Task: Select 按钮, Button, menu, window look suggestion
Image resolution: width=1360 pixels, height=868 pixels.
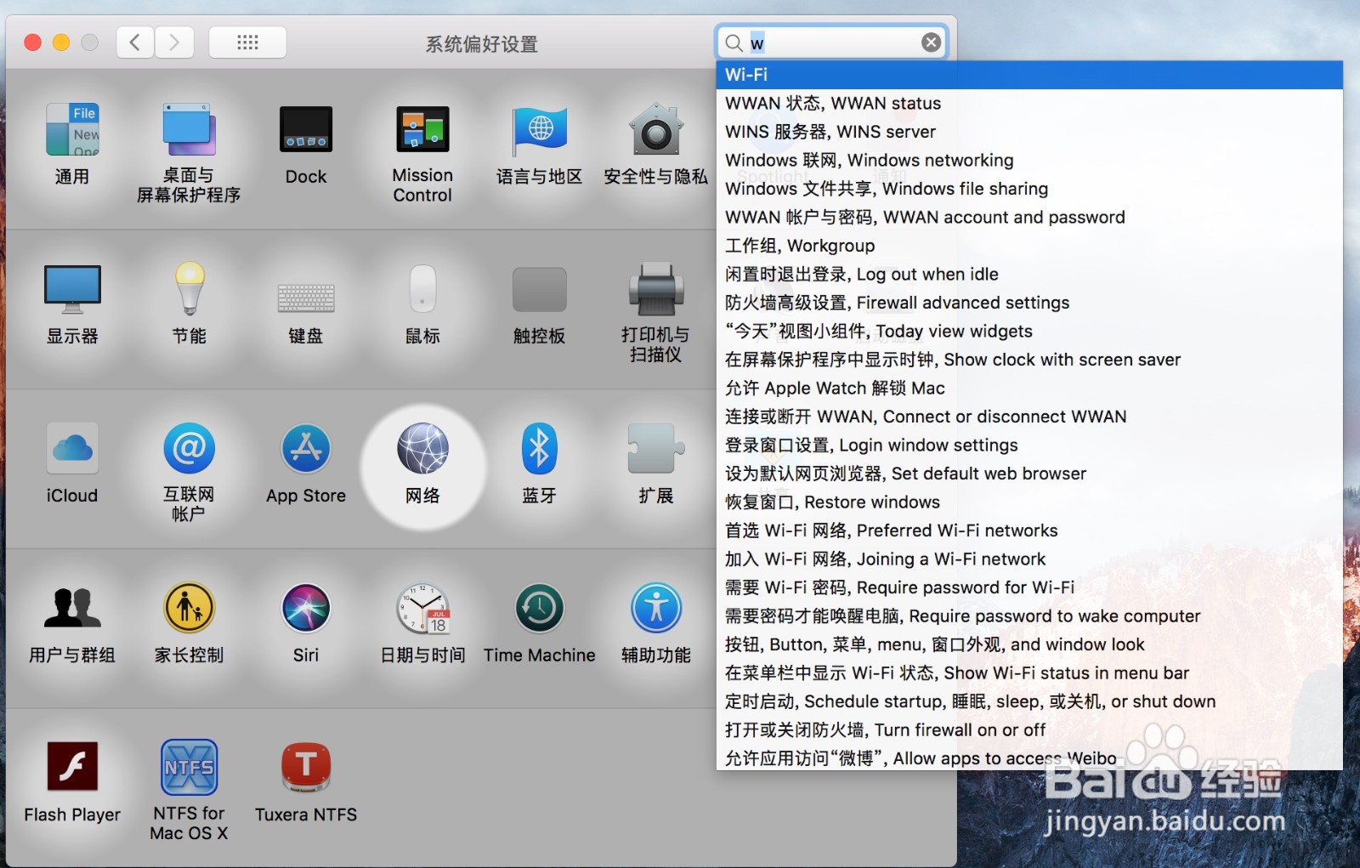Action: 1029,644
